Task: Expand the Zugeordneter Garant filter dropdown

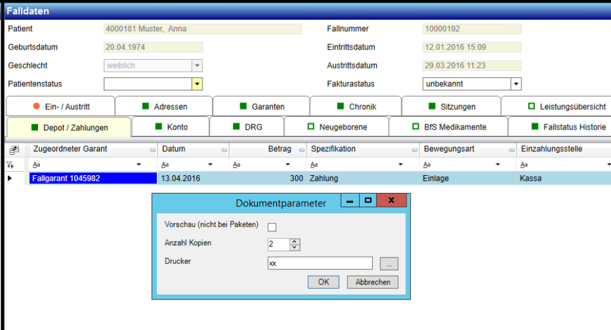Action: tap(138, 164)
